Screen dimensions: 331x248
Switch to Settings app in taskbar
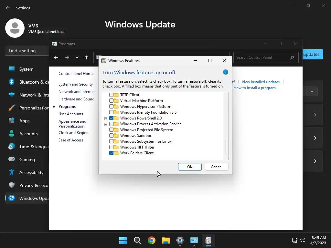click(180, 240)
